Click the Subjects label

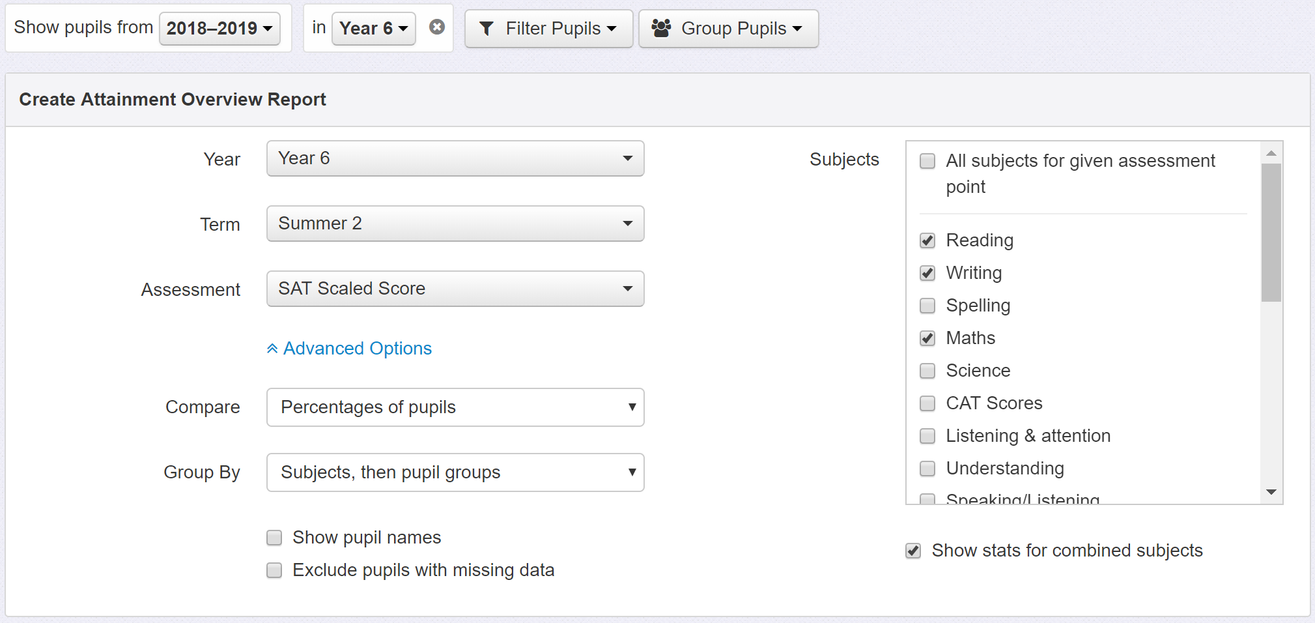[x=844, y=160]
